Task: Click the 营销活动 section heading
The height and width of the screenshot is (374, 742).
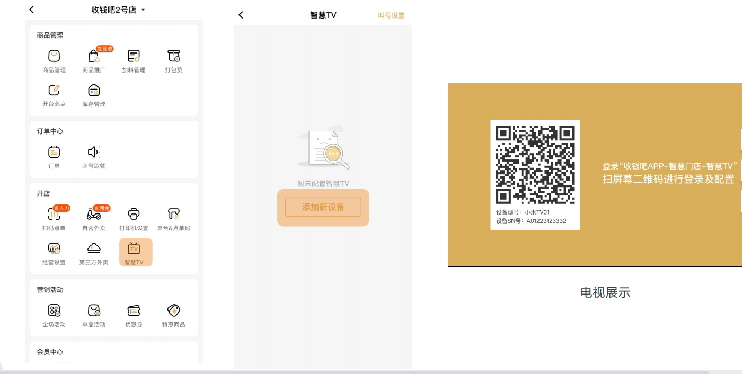Action: [x=50, y=290]
